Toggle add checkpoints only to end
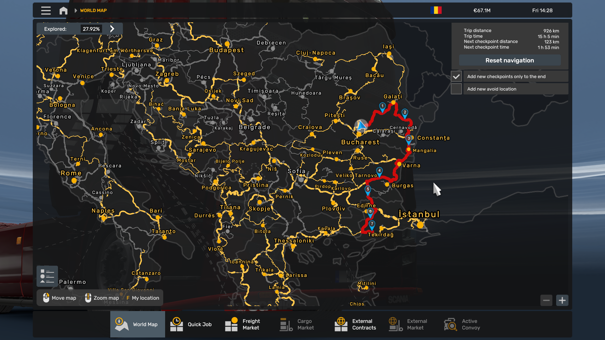This screenshot has height=340, width=605. 456,76
